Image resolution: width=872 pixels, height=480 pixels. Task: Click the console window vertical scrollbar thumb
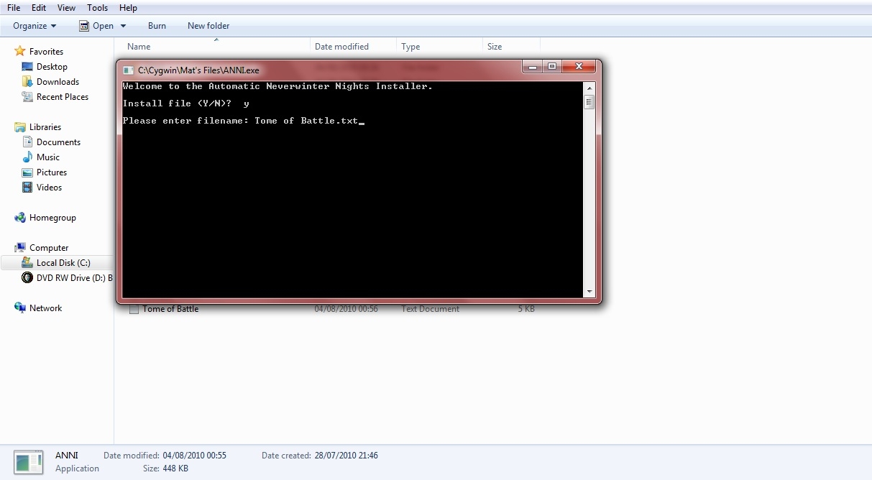[x=589, y=102]
